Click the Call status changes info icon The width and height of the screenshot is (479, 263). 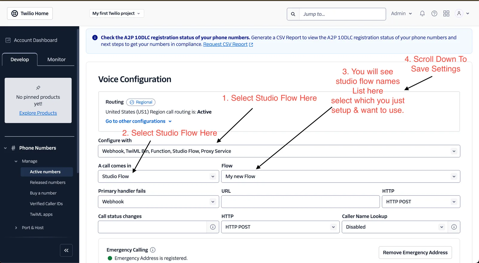point(213,227)
